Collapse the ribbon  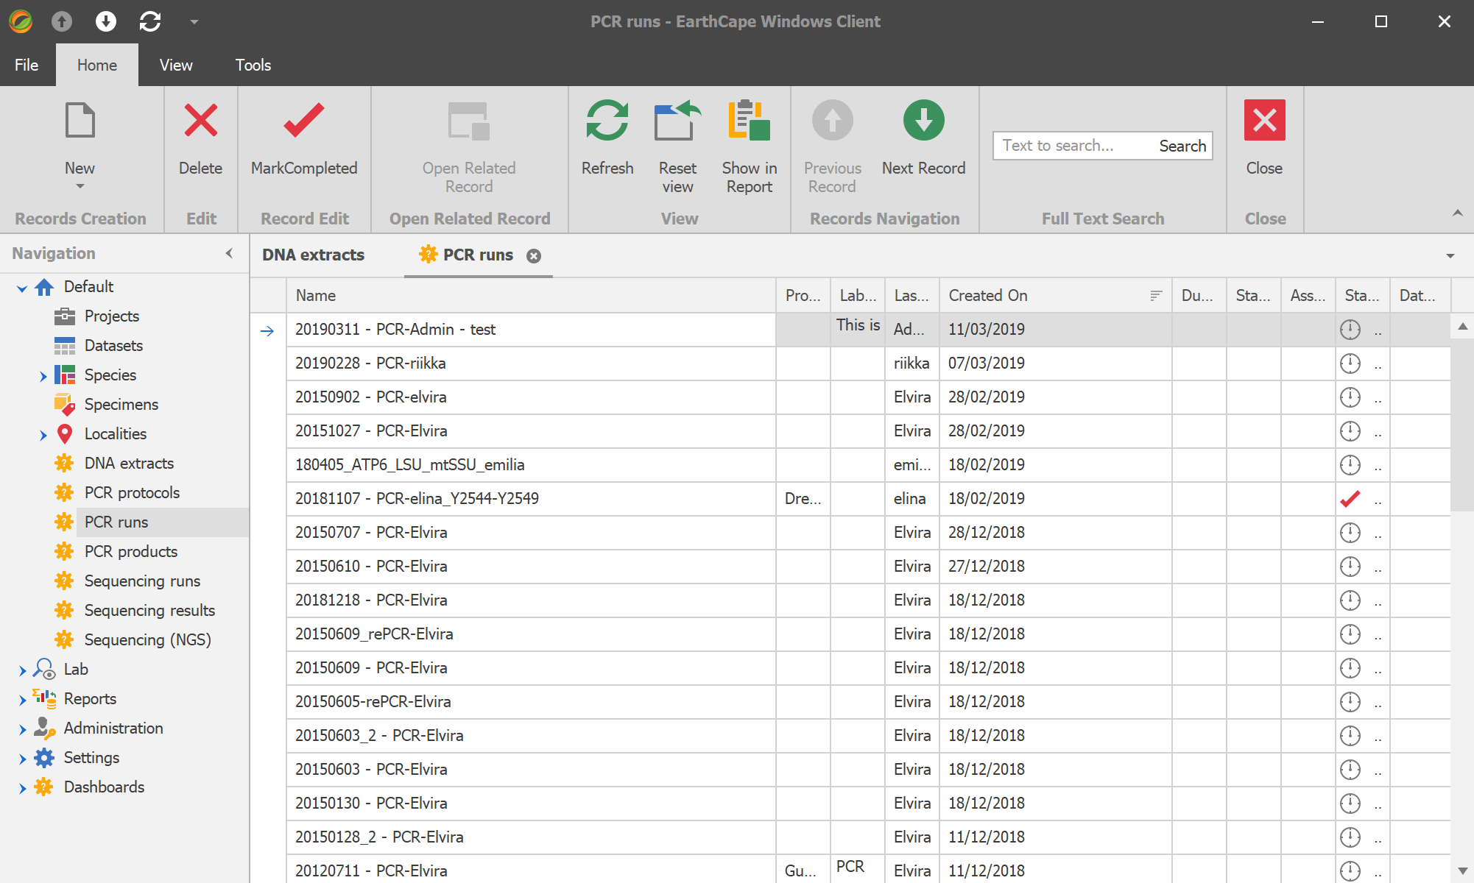[1457, 213]
